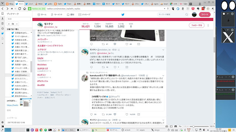Click the rewind navigation button
This screenshot has height=132, width=236.
point(12,9)
